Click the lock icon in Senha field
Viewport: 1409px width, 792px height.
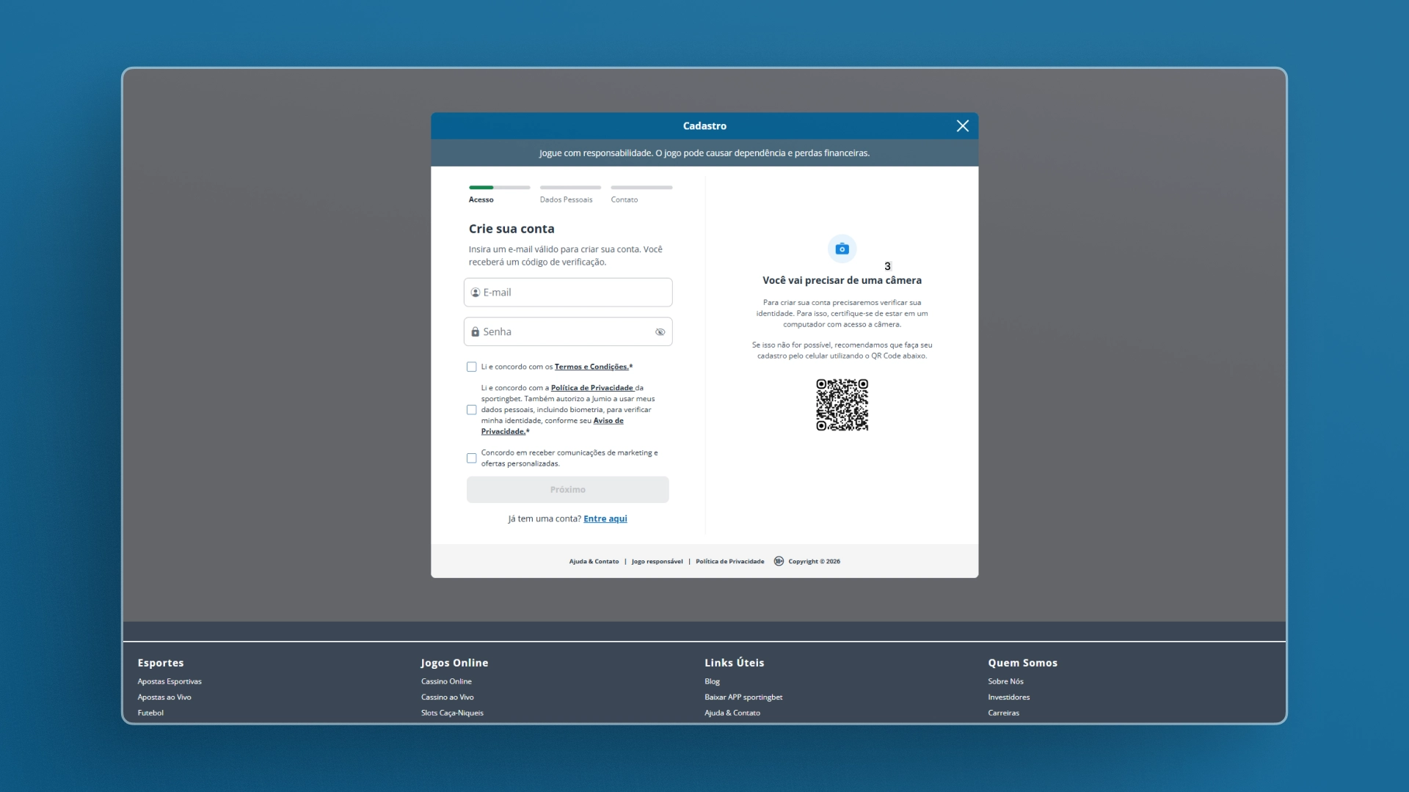pyautogui.click(x=476, y=332)
